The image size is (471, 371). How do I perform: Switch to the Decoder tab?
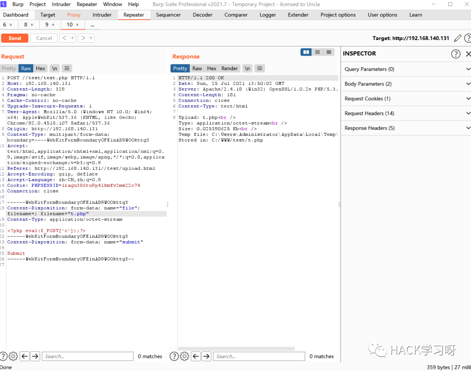202,15
